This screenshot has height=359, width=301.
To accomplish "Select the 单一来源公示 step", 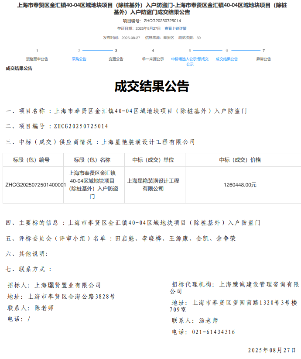I will click(153, 59).
